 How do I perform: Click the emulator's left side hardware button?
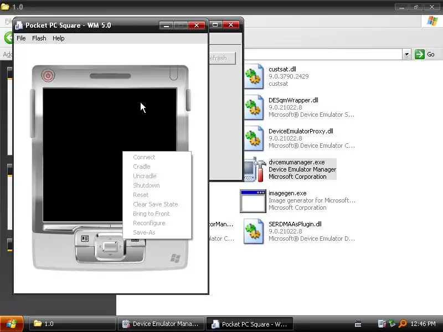(33, 113)
